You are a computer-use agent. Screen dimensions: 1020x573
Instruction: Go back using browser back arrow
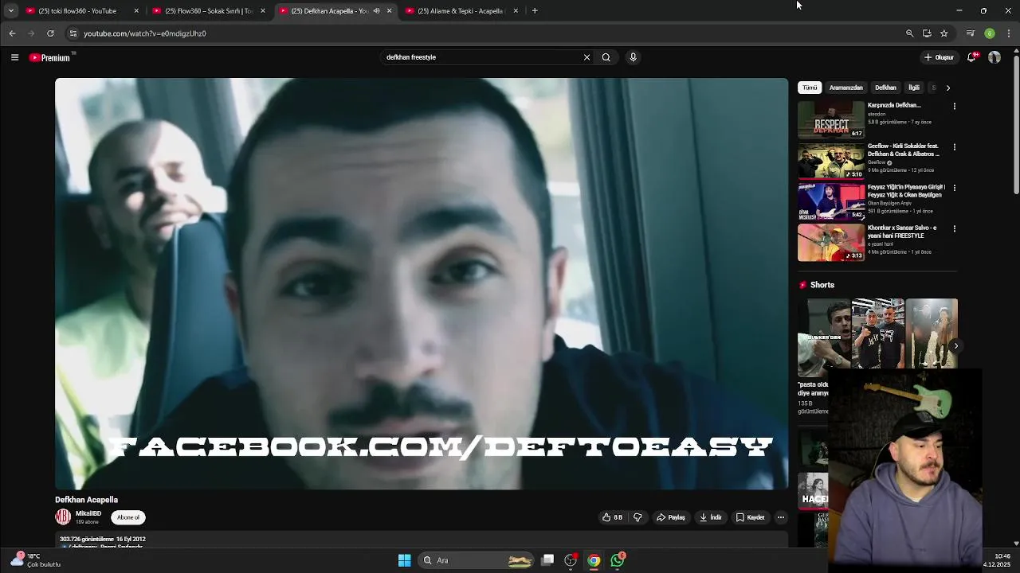[x=12, y=33]
